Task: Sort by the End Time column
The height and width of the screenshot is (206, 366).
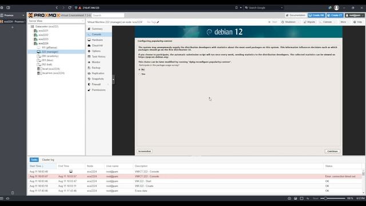Action: pyautogui.click(x=71, y=166)
